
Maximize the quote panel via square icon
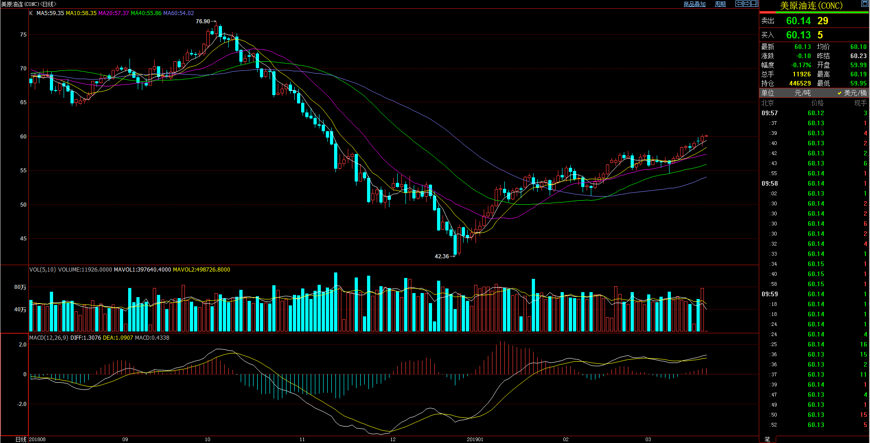865,4
